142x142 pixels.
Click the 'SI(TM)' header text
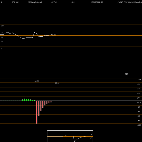click(x=54, y=2)
